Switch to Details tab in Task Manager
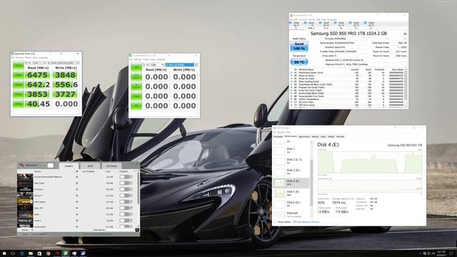Viewport: 457px width, 257px height. [331, 136]
